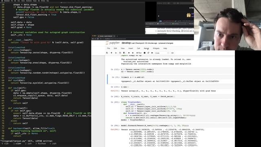
Task: Open the Code cell type dropdown
Action: [x=162, y=53]
